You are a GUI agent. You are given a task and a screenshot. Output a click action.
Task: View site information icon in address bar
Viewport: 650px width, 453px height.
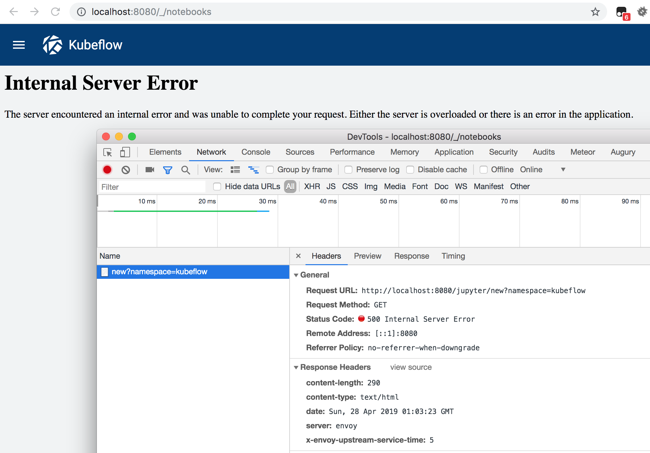point(81,12)
